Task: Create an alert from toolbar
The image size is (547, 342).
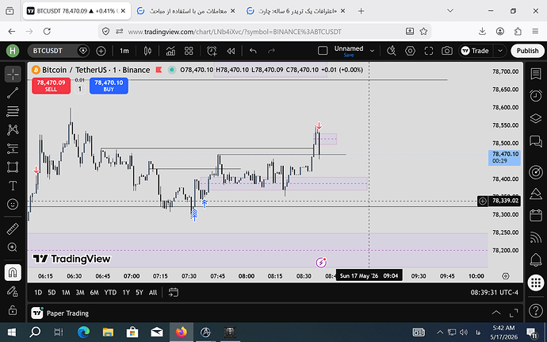Action: [212, 51]
